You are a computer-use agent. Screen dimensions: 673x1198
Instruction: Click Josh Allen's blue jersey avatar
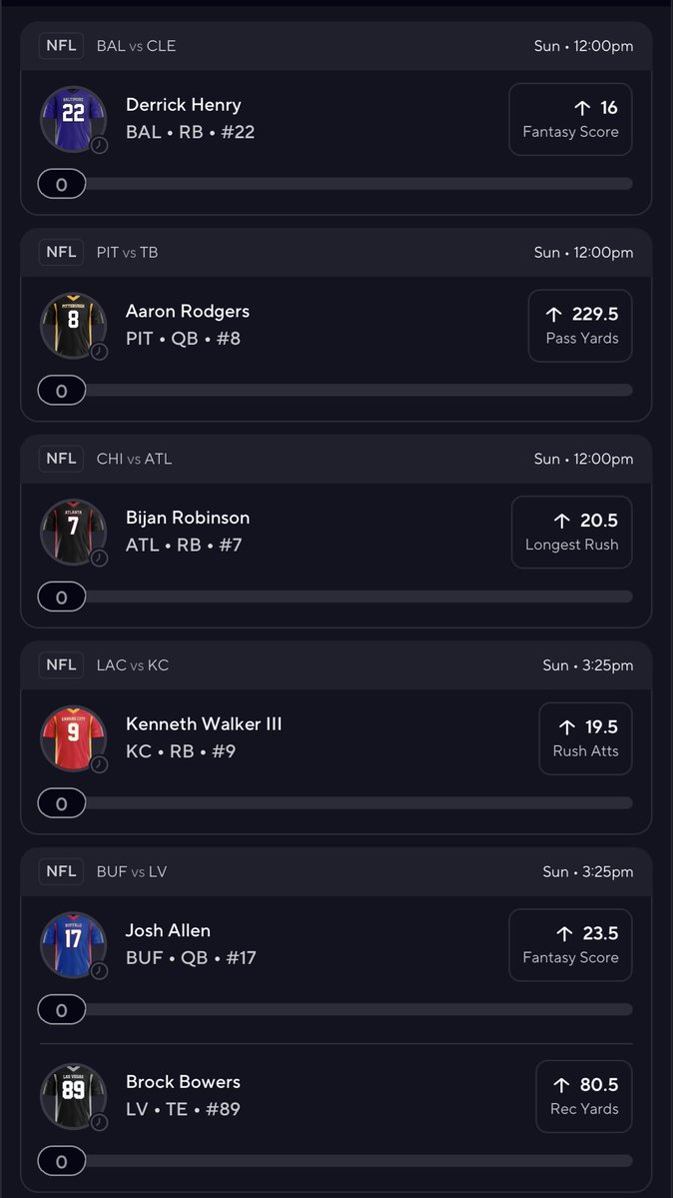(73, 944)
